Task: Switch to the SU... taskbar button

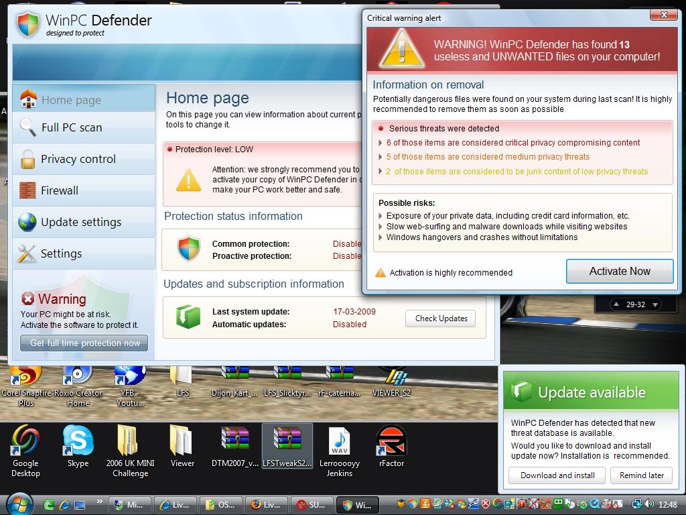Action: (311, 505)
